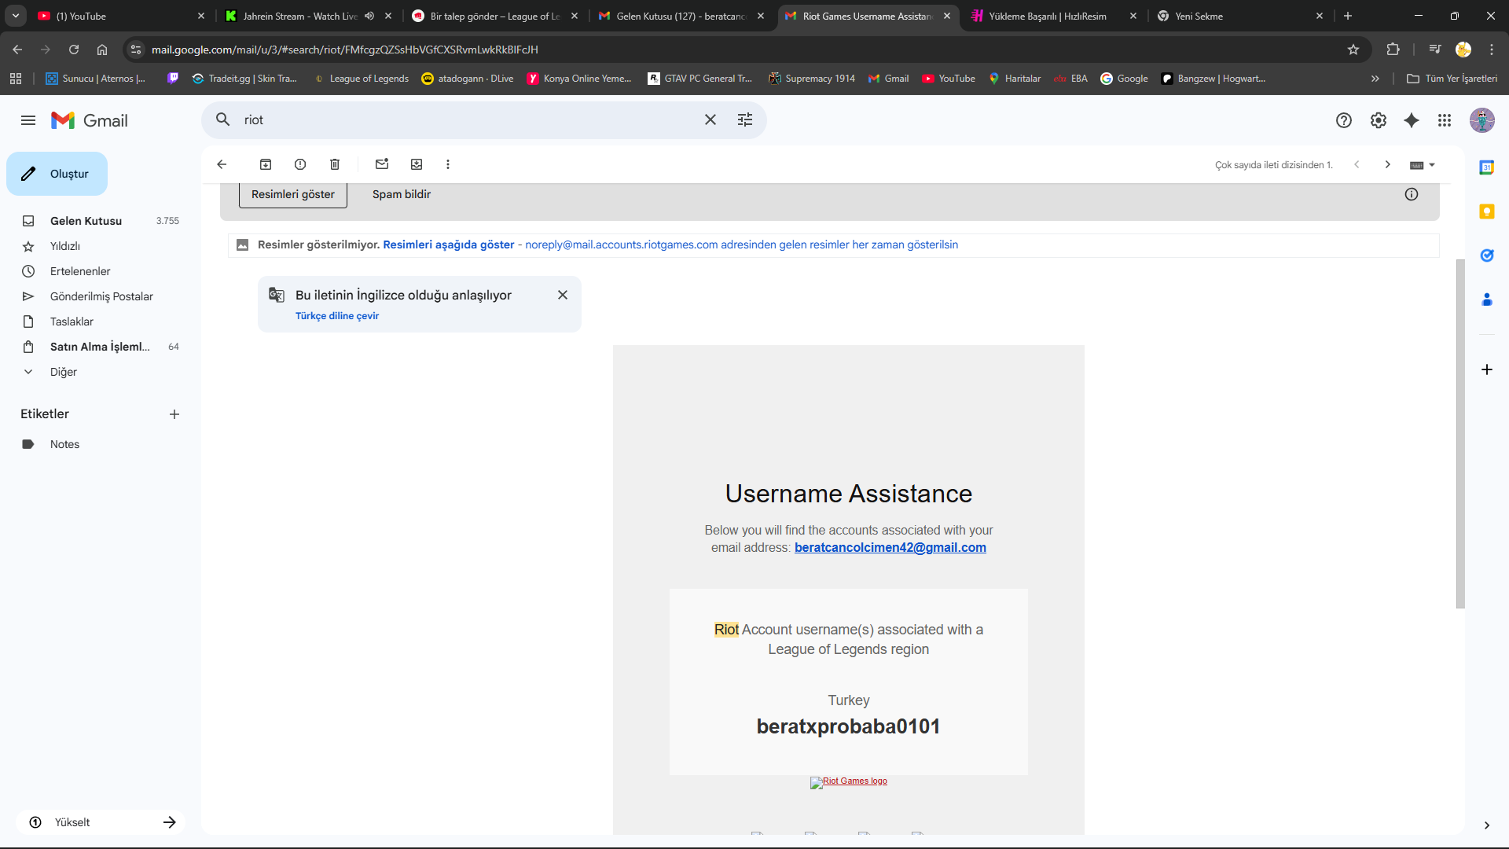Show more bookmarks chevron

click(1375, 79)
